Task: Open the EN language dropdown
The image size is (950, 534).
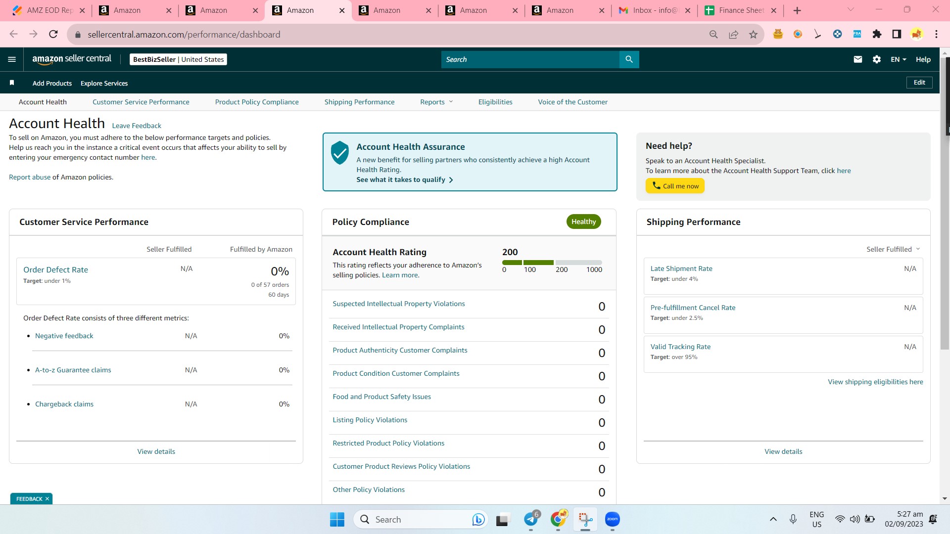Action: pos(899,59)
